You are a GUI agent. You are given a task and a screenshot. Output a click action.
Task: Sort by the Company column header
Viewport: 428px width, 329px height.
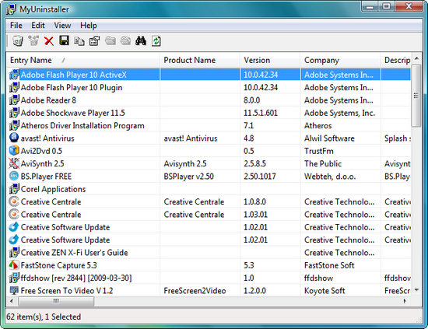point(340,61)
